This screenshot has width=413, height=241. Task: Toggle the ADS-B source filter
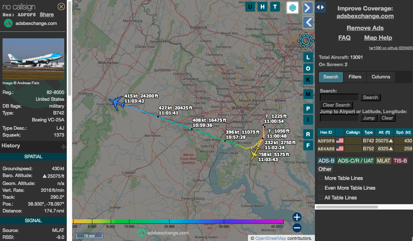click(326, 161)
